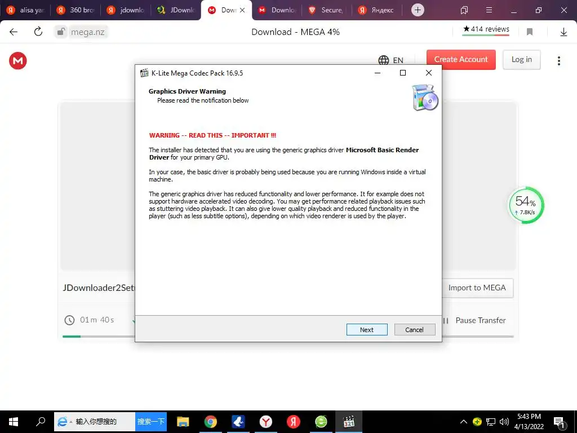
Task: Click Log in on the MEGA page
Action: (521, 60)
